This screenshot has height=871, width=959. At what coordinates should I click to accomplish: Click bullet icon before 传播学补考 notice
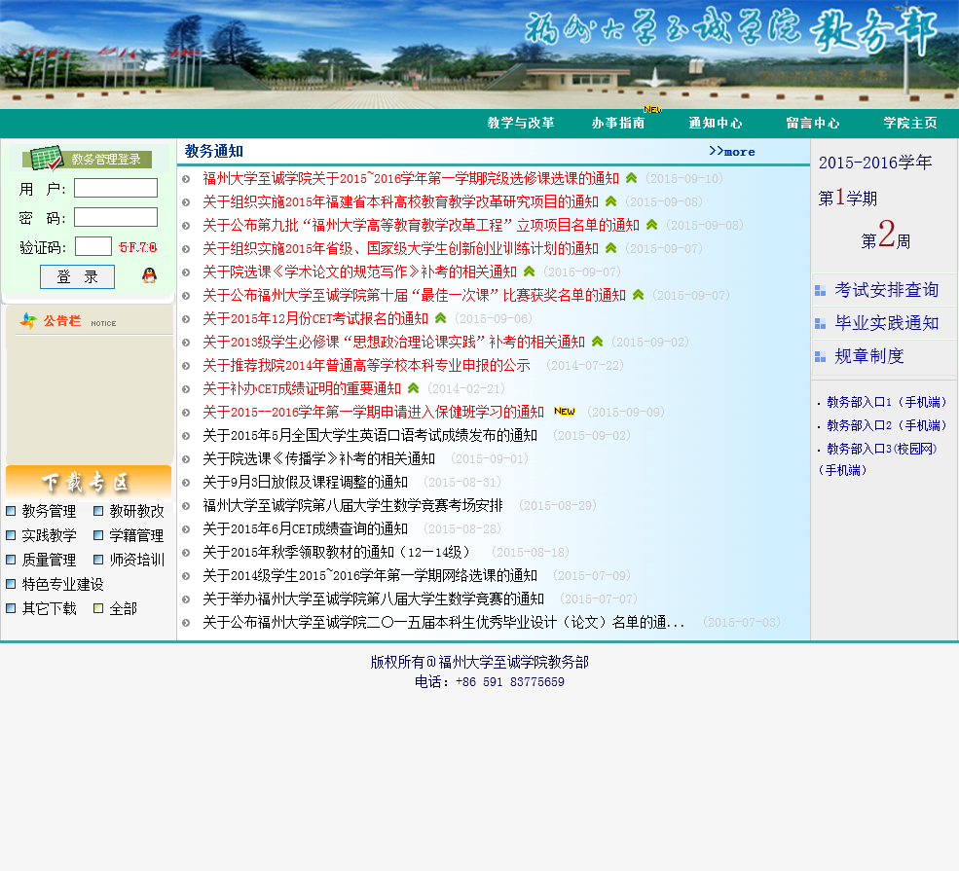pyautogui.click(x=186, y=459)
